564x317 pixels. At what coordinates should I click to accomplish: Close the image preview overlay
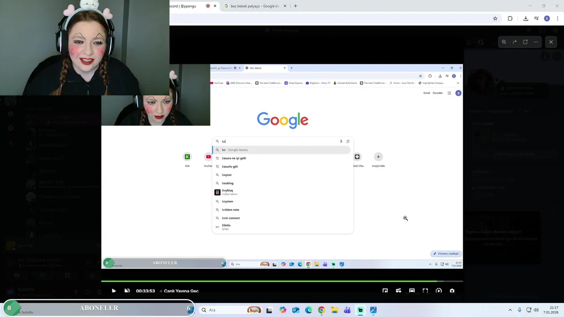(551, 42)
